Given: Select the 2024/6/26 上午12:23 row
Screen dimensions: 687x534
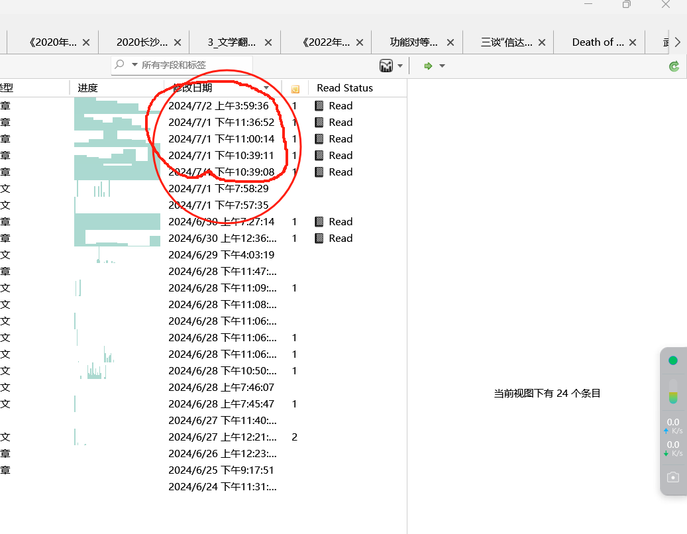Looking at the screenshot, I should pos(203,453).
